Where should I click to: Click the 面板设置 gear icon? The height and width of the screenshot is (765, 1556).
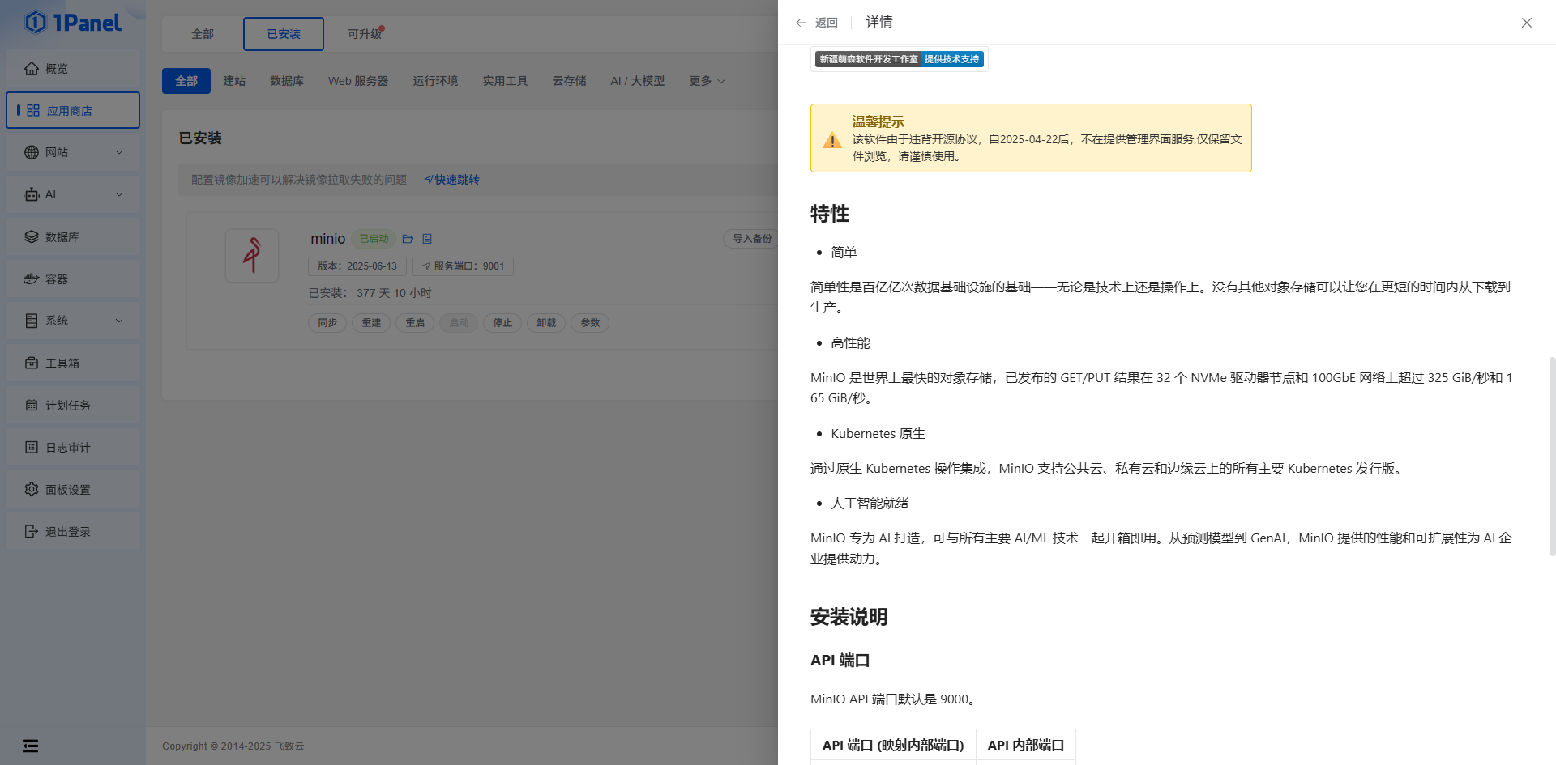click(32, 489)
